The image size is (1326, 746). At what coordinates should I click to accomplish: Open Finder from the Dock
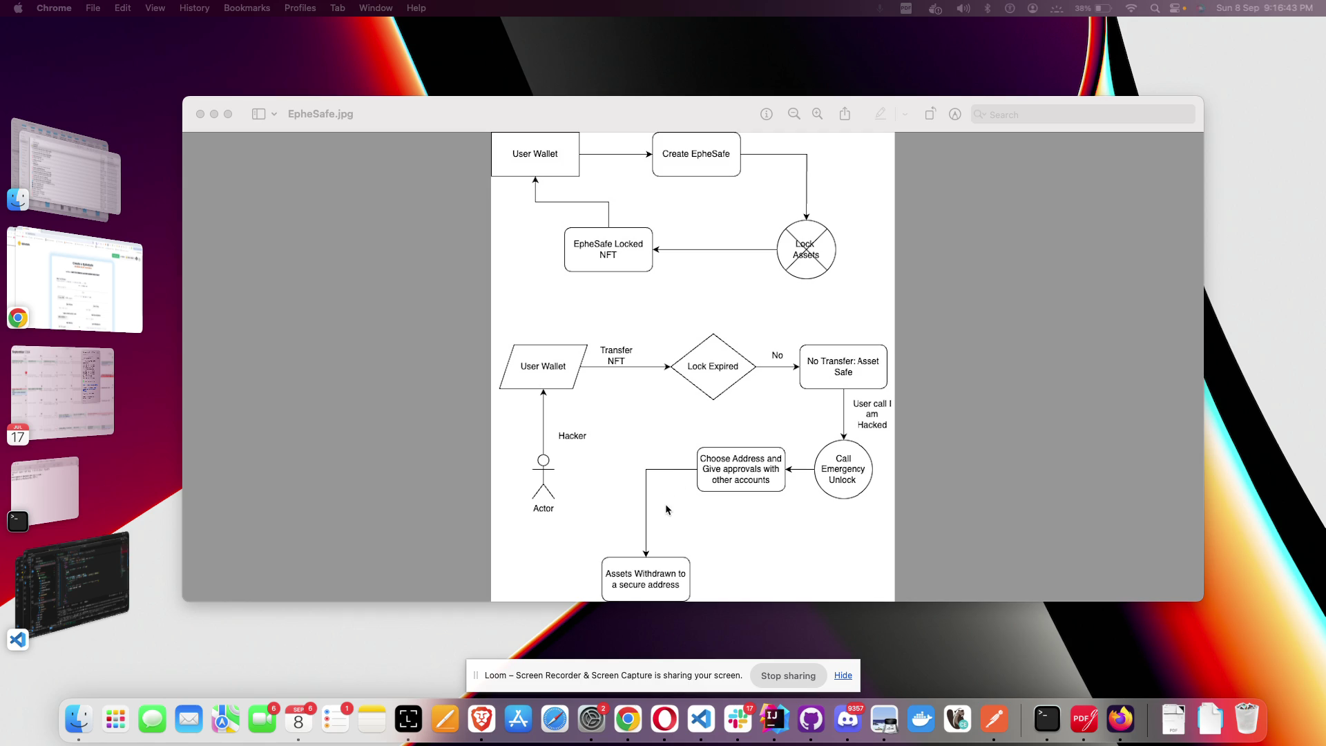(79, 719)
